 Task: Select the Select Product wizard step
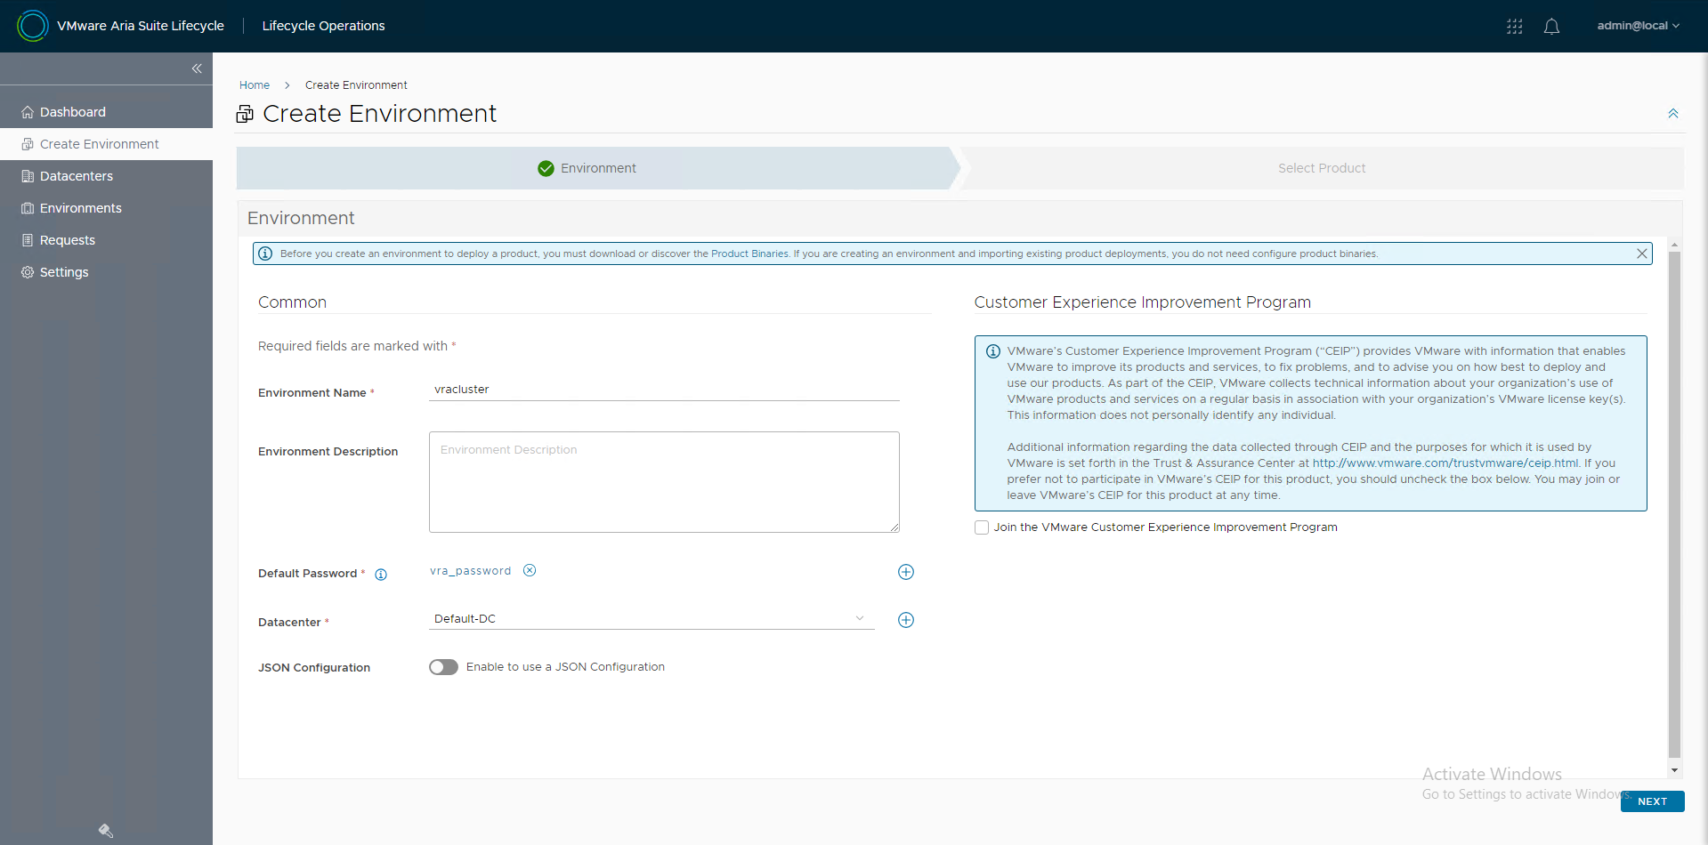click(1322, 168)
